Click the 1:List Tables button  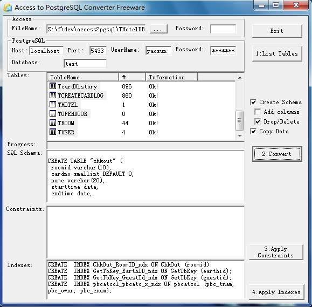(277, 53)
